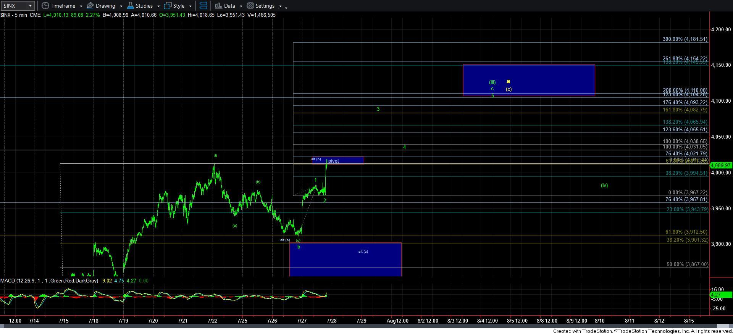Select the green (iii) wave label
The image size is (733, 334).
[x=492, y=82]
